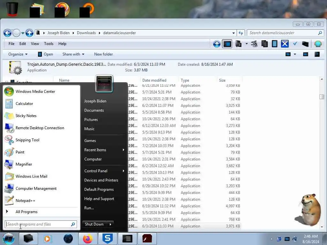Click the Windows Start orb
327x245 pixels.
(8, 239)
